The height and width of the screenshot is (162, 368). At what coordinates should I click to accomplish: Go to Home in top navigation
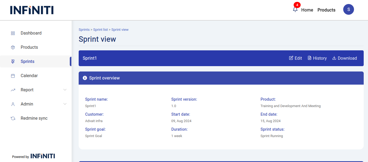[307, 10]
